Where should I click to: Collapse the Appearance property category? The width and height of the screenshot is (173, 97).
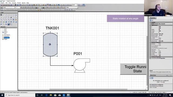tap(150, 25)
